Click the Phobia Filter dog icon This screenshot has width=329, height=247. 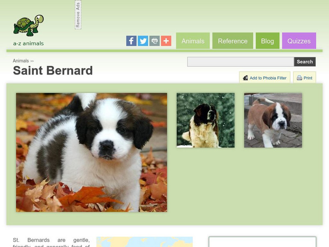[245, 78]
